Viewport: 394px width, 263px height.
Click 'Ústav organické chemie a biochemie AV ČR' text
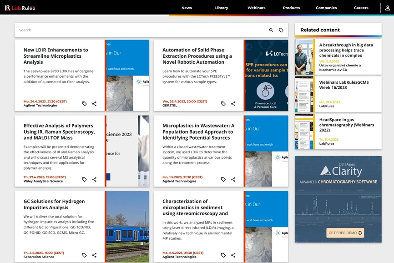[340, 68]
